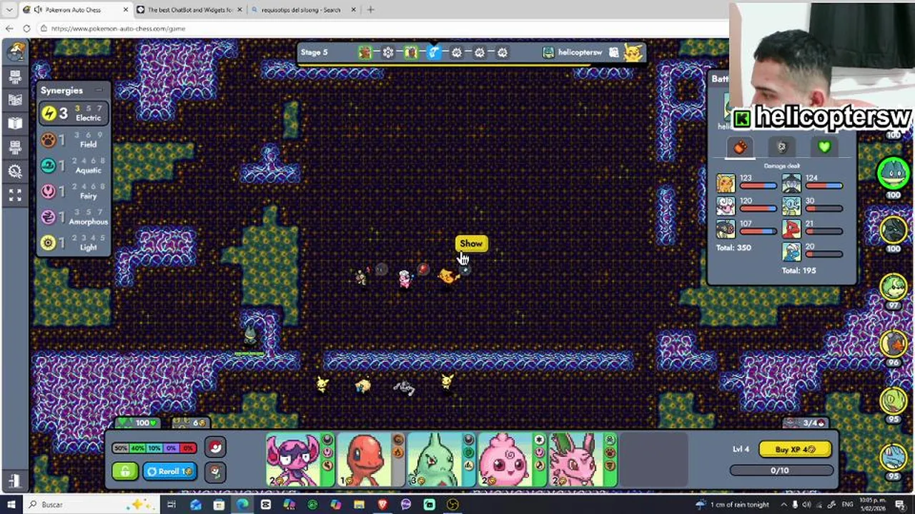Select the Light synergy row

pyautogui.click(x=74, y=242)
